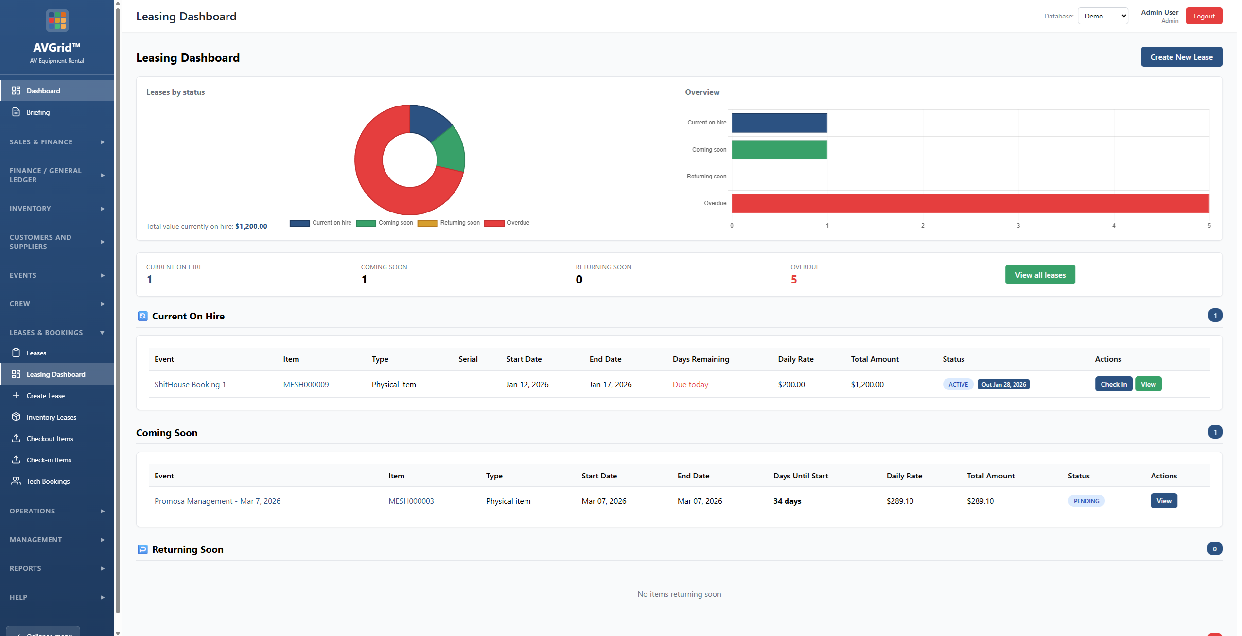This screenshot has width=1242, height=636.
Task: Open Inventory Leases box icon
Action: pyautogui.click(x=16, y=417)
